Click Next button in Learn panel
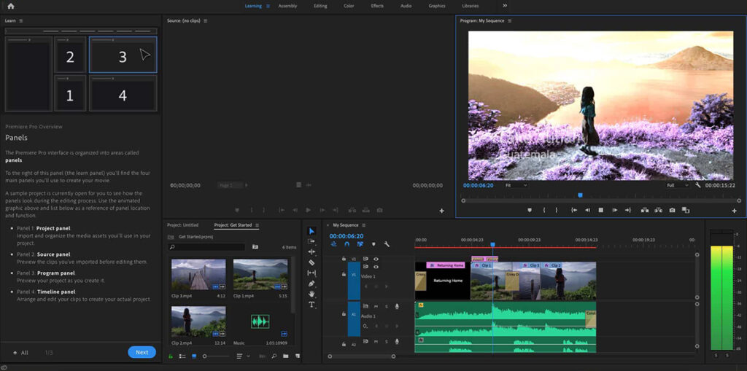 (x=142, y=353)
